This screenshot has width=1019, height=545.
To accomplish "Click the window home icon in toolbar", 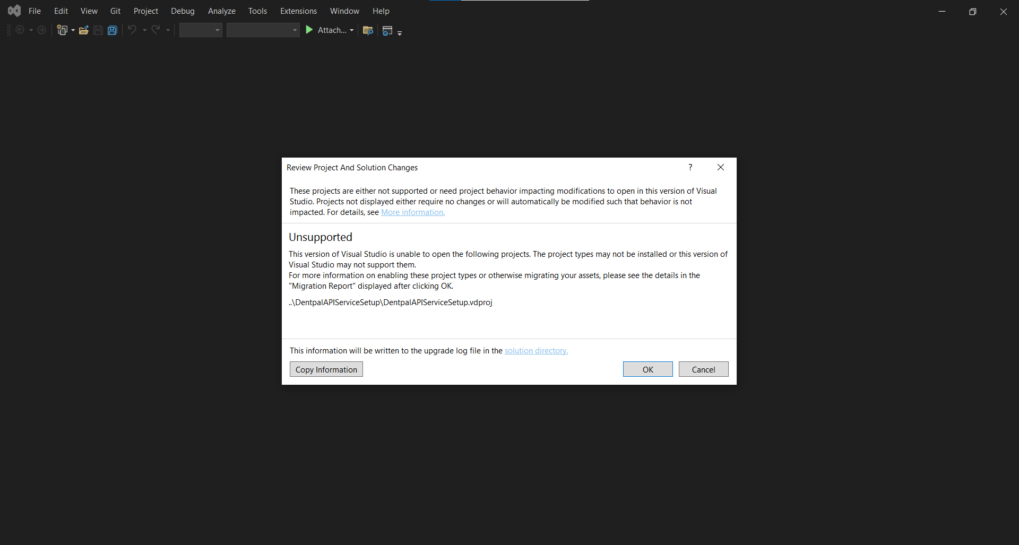I will 387,31.
